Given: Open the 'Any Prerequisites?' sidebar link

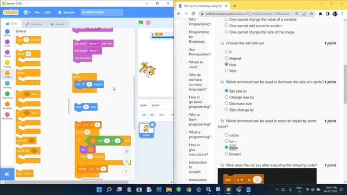Looking at the screenshot, I should click(x=200, y=52).
